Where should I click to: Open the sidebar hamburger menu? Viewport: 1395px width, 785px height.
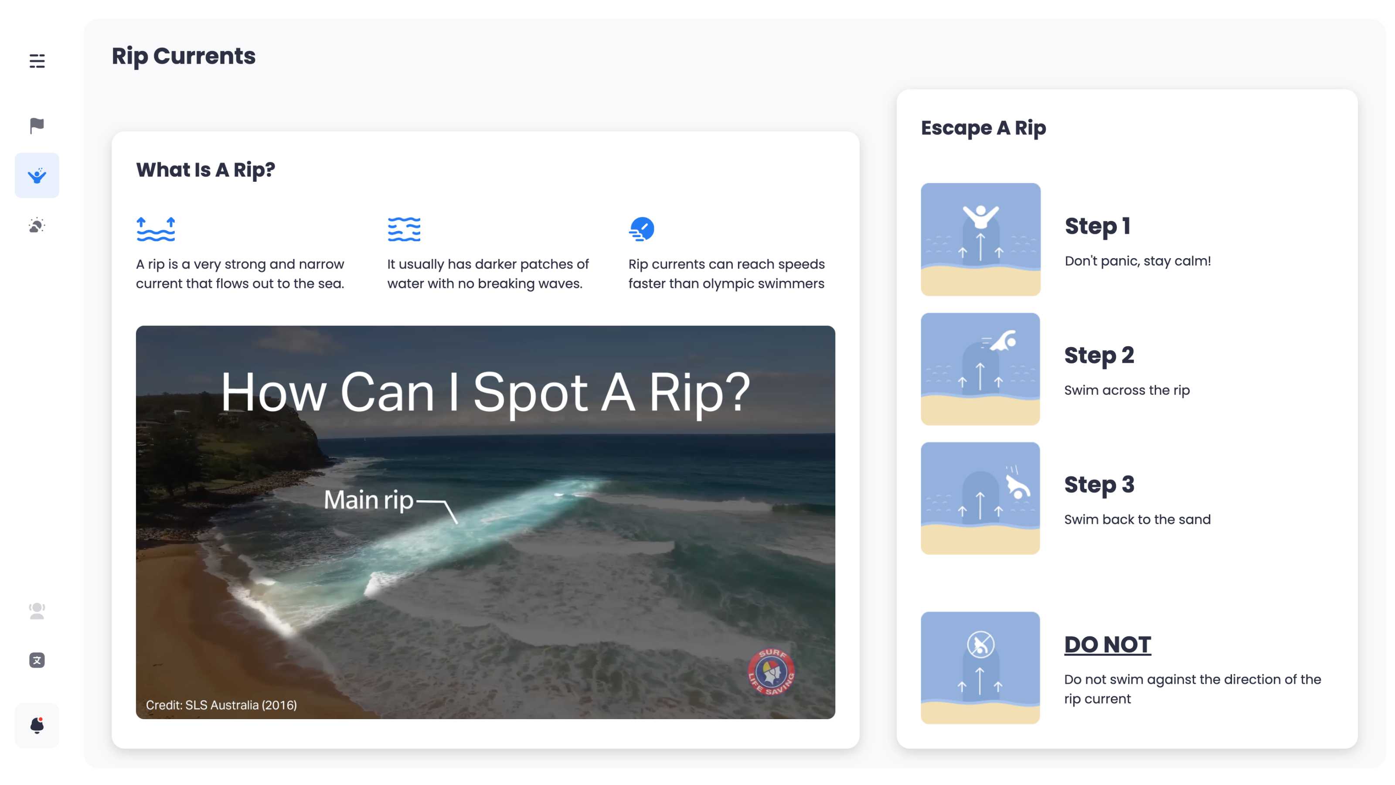pyautogui.click(x=37, y=61)
